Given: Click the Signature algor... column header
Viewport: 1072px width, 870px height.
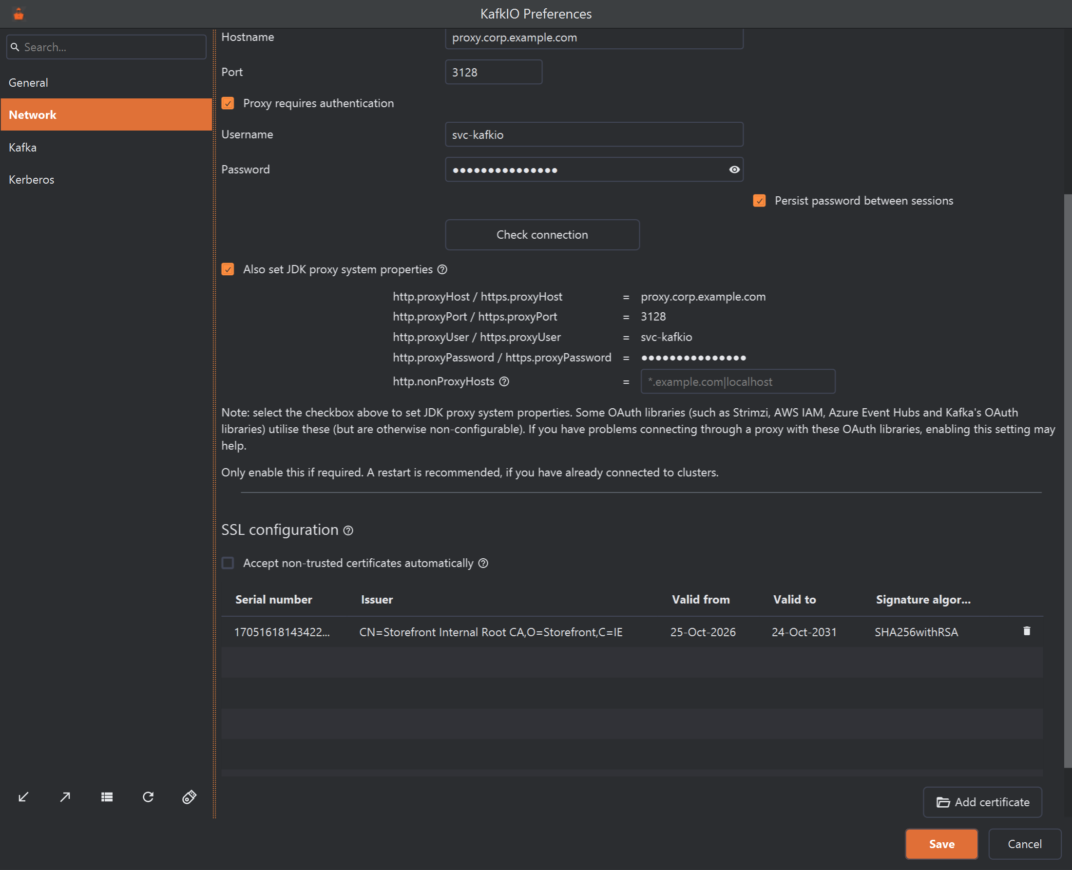Looking at the screenshot, I should (x=923, y=599).
